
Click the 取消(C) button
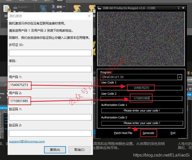[79, 150]
